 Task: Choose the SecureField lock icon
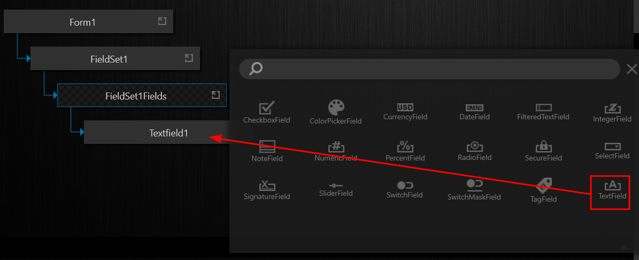coord(543,146)
